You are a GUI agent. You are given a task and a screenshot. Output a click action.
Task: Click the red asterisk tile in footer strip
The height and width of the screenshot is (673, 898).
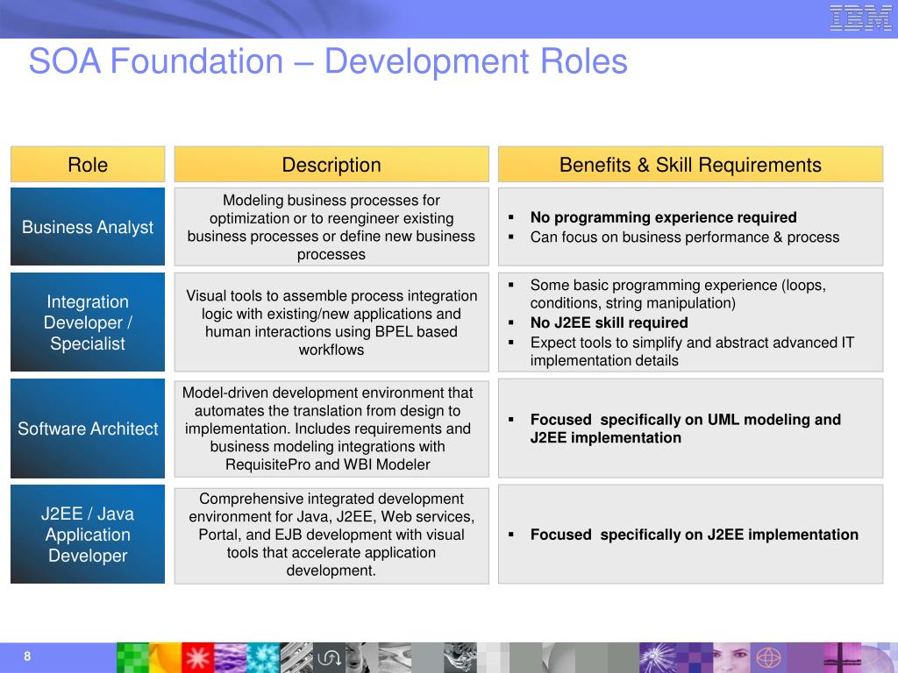tap(197, 657)
